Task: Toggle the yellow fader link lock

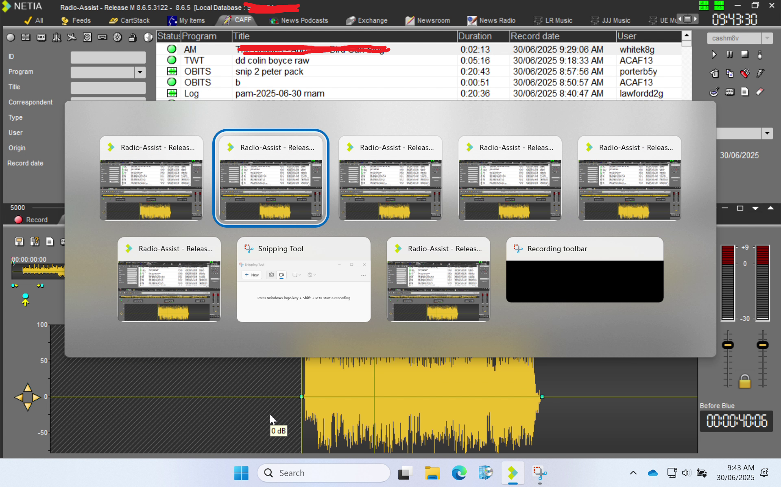Action: pyautogui.click(x=745, y=382)
